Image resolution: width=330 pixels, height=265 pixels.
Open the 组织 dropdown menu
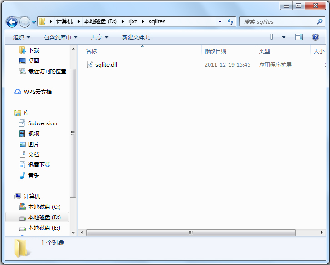[21, 37]
